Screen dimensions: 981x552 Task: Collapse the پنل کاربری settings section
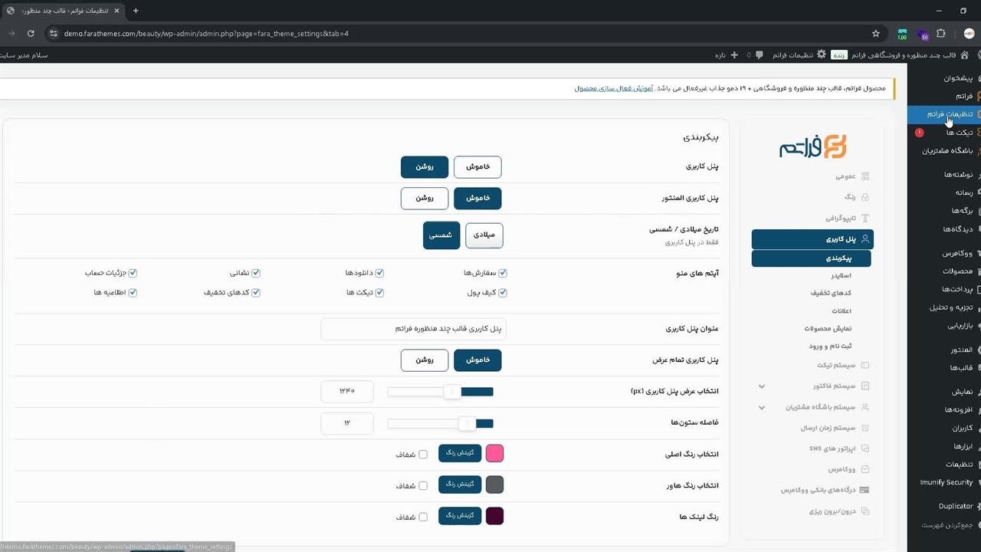812,239
